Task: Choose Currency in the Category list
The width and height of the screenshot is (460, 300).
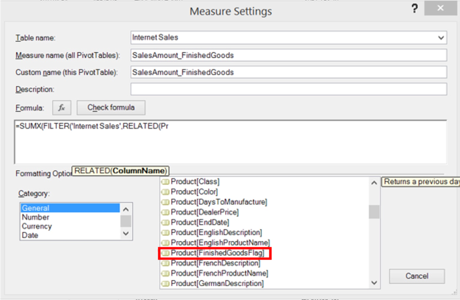Action: click(37, 227)
